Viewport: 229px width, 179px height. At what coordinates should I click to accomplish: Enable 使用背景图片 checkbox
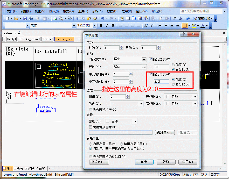(x=91, y=127)
